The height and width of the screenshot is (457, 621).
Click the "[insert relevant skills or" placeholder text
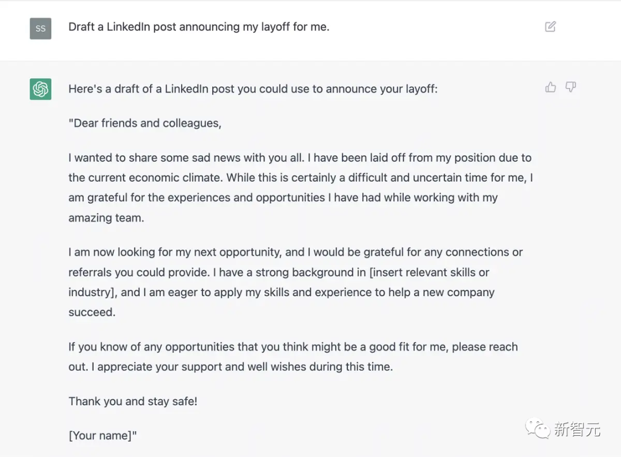click(x=430, y=272)
